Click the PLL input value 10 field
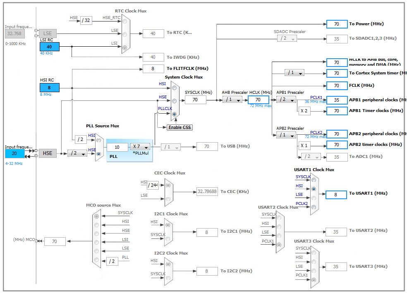This screenshot has height=293, width=407. tap(117, 147)
